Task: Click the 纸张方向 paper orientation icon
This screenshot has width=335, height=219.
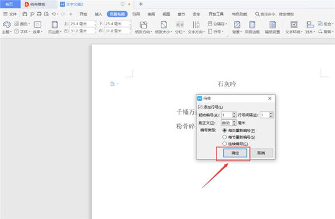Action: 143,25
